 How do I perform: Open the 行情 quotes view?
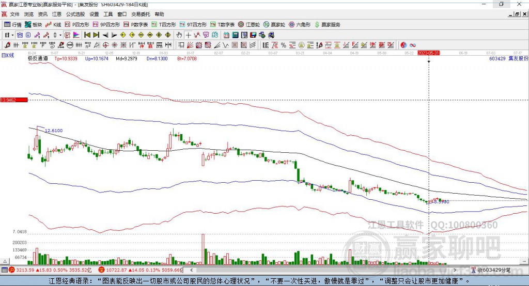click(12, 25)
